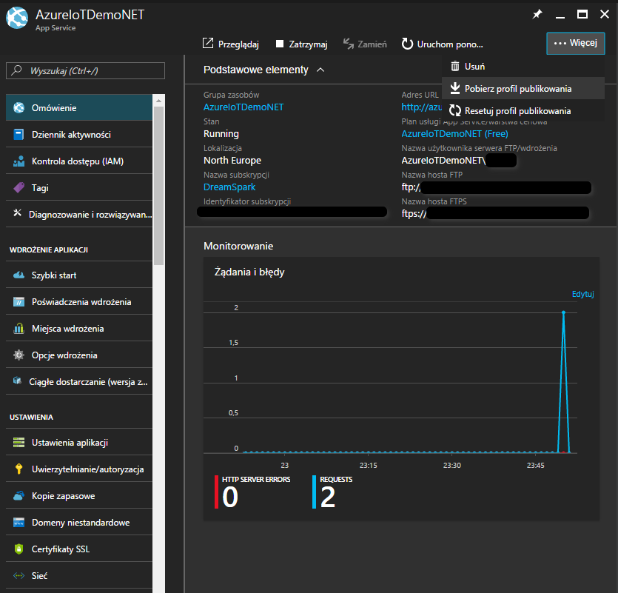Click the yellow key Uwierzytelnianie icon
Screen dimensions: 618x593
tap(19, 469)
